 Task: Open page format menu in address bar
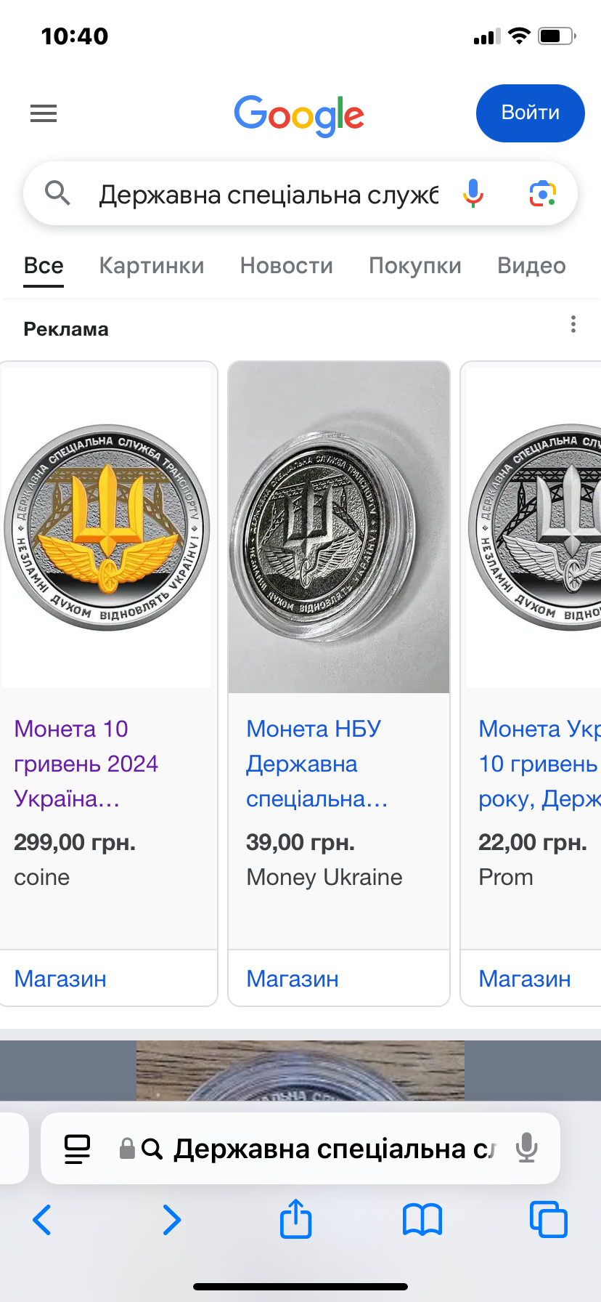[78, 1149]
